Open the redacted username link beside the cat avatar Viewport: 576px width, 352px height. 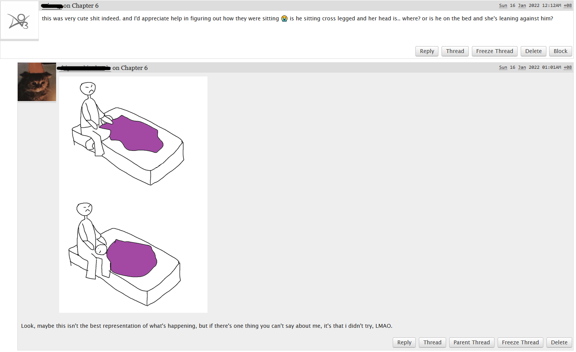(x=84, y=68)
